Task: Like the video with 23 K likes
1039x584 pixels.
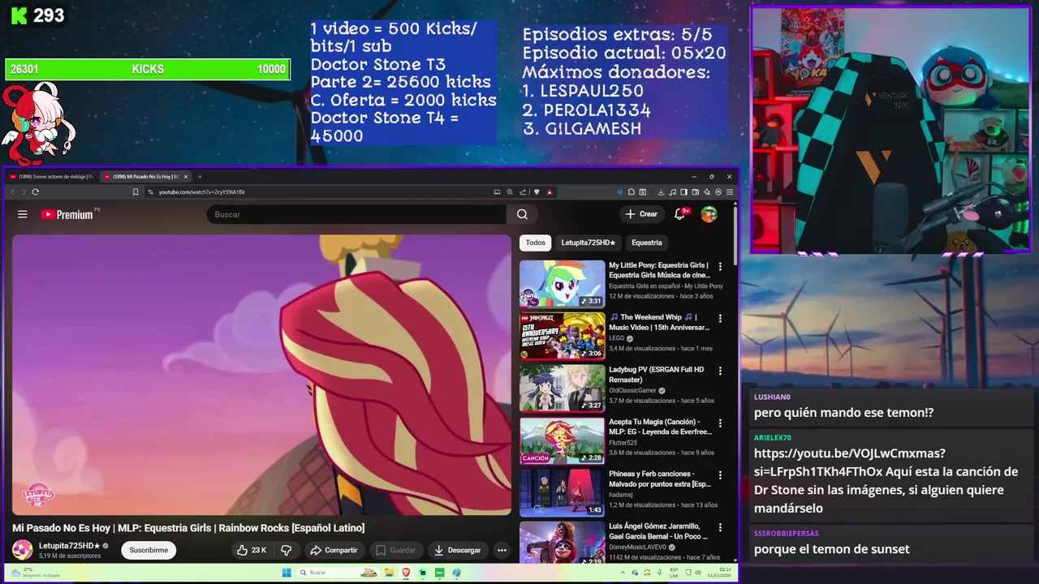Action: (x=251, y=550)
